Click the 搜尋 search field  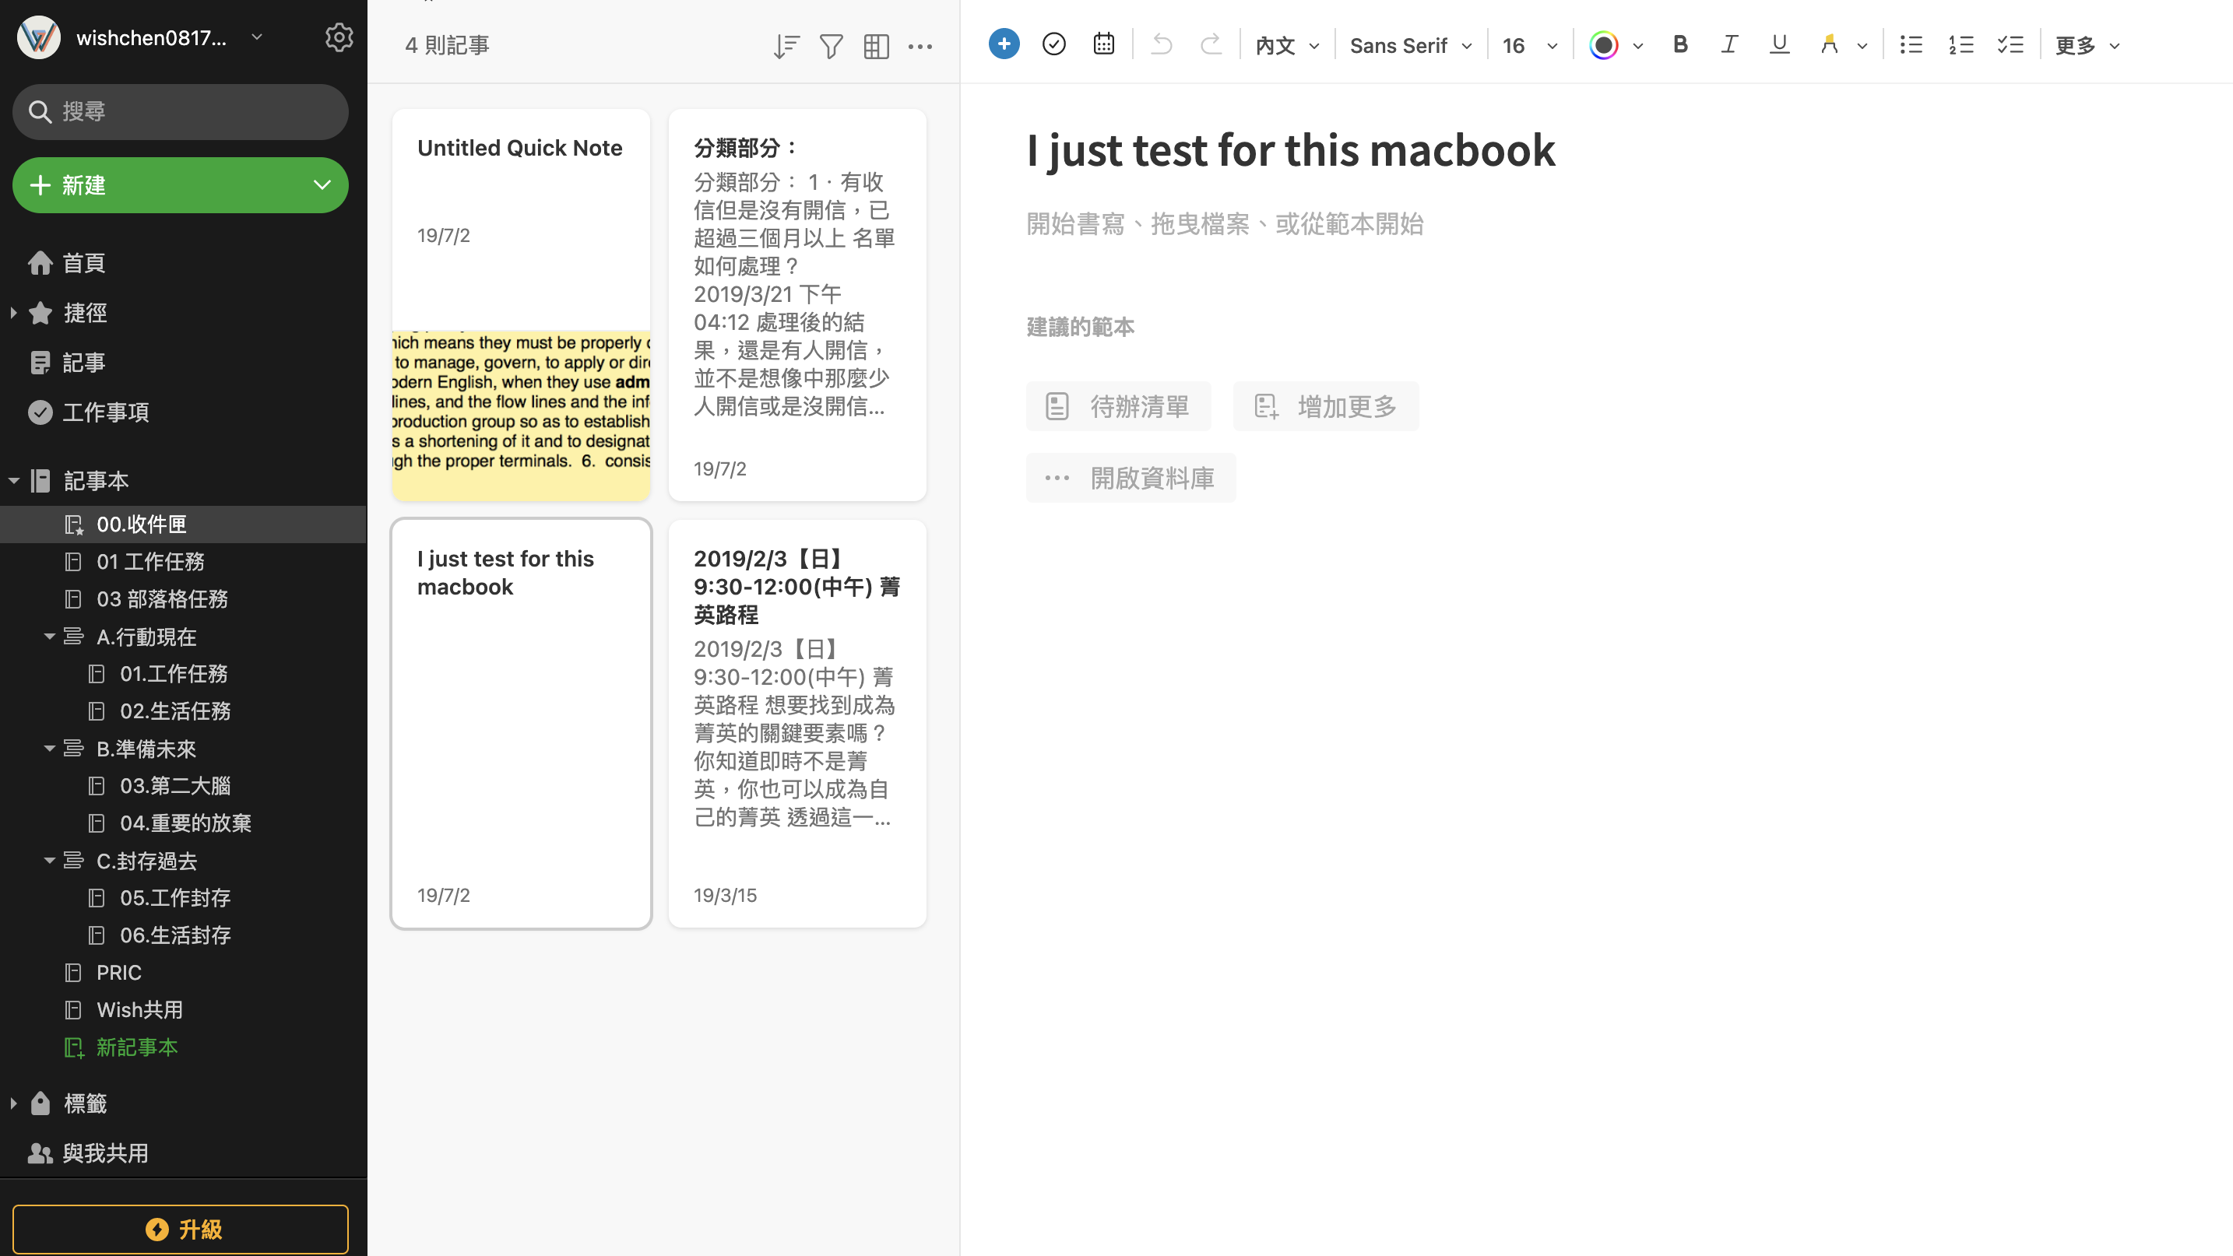pyautogui.click(x=181, y=112)
